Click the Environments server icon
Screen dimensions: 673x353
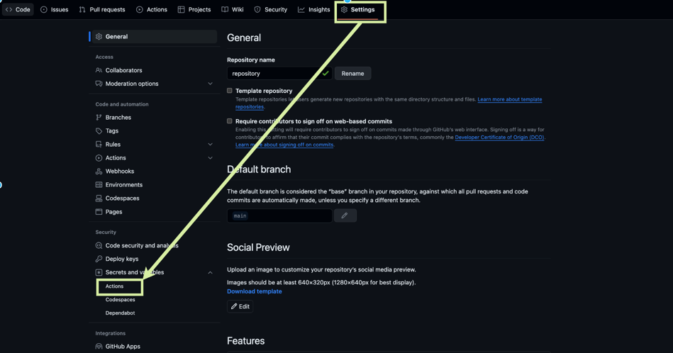pyautogui.click(x=99, y=185)
